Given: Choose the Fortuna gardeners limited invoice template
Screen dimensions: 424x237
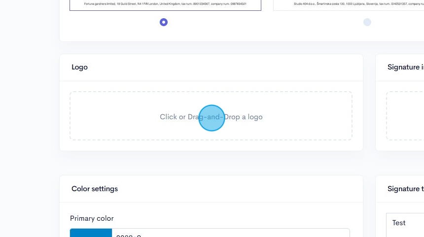Looking at the screenshot, I should tap(165, 5).
